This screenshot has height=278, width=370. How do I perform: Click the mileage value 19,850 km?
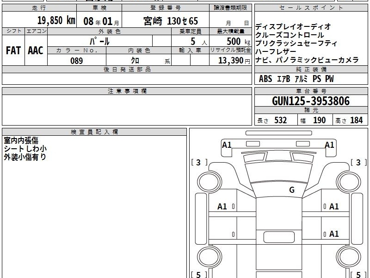pyautogui.click(x=56, y=20)
